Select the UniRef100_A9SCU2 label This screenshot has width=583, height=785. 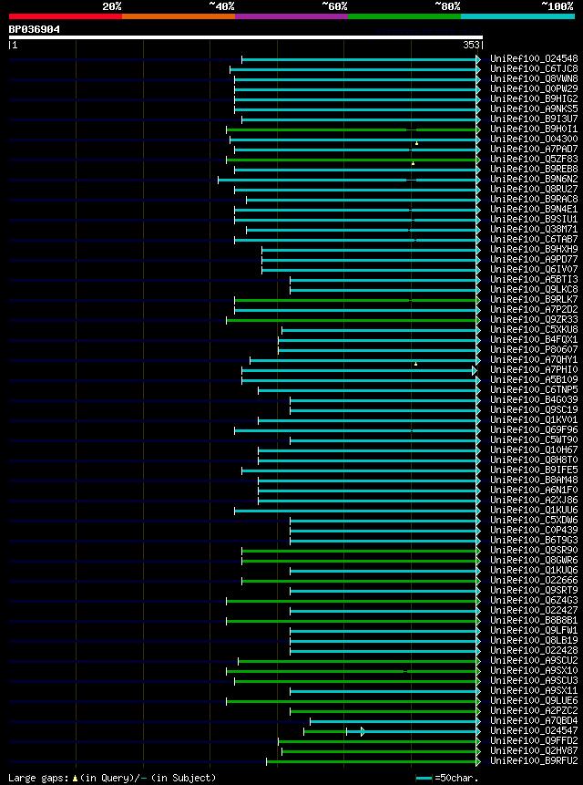coord(534,661)
